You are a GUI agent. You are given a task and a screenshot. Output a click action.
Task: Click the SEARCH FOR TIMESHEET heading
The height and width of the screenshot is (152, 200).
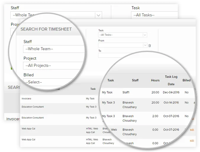click(46, 29)
